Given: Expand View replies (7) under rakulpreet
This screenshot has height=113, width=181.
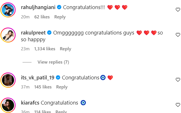Looking at the screenshot, I should 53,62.
